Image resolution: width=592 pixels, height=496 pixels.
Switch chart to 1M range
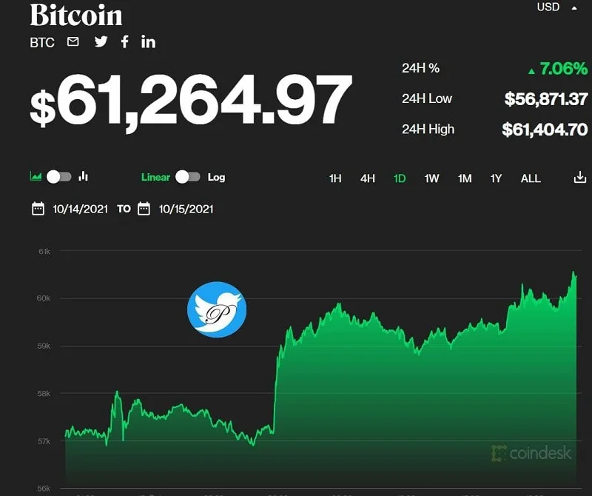(x=465, y=178)
